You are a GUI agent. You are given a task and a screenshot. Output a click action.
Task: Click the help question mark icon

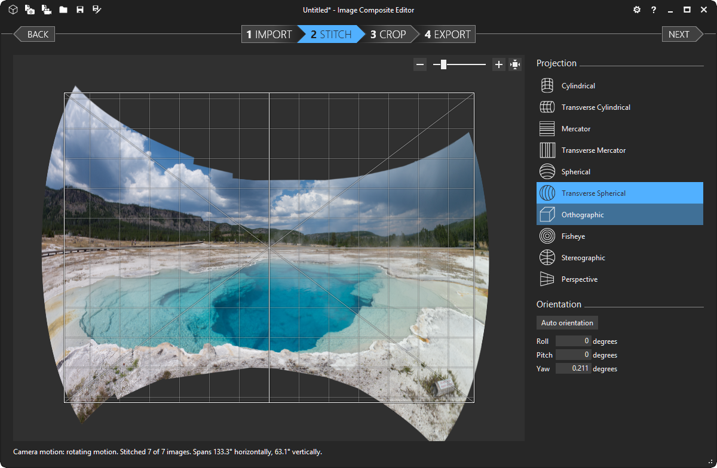[654, 10]
